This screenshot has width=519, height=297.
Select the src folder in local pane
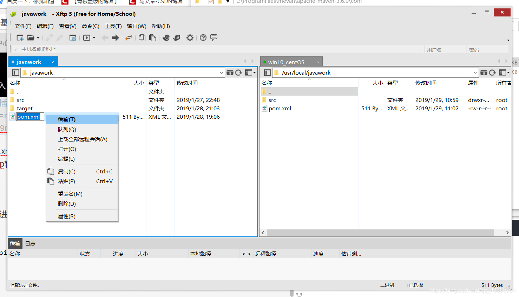pyautogui.click(x=20, y=100)
